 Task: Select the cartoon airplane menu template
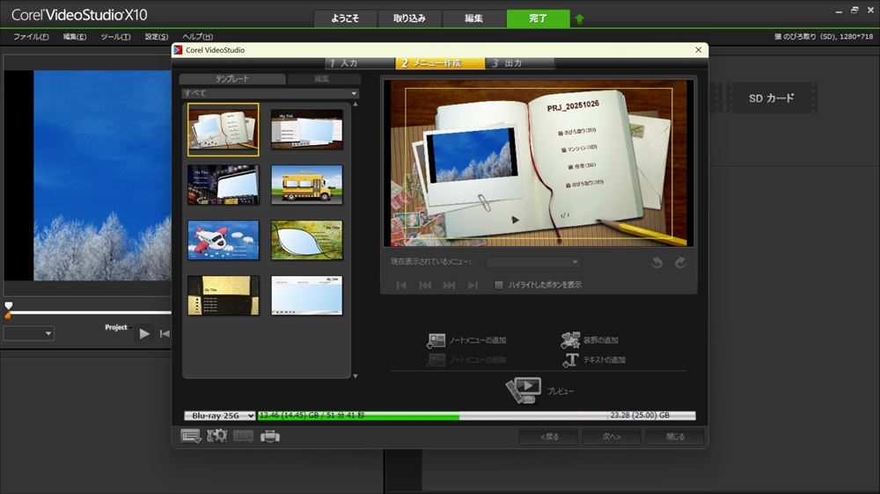click(x=224, y=239)
